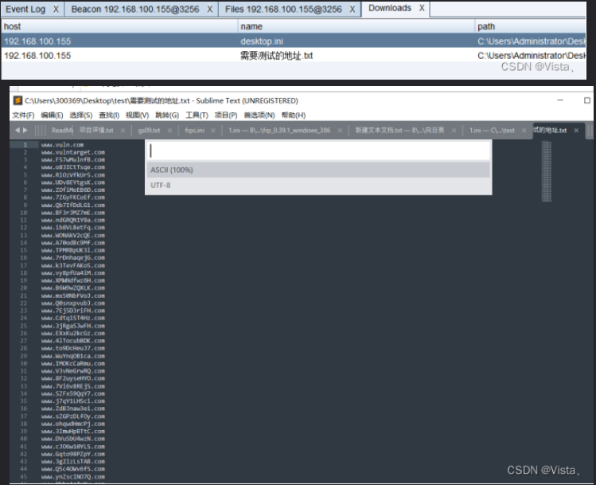Go to next tab with right arrow
Screen dimensions: 596x485
tap(25, 130)
